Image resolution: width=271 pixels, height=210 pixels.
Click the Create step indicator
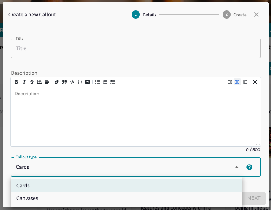click(227, 15)
